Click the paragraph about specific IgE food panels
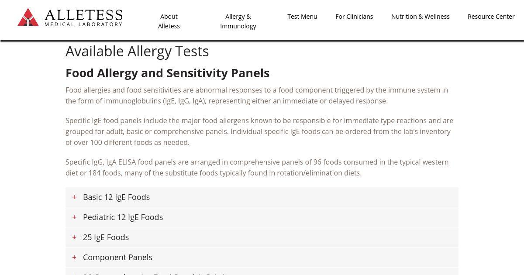 point(259,131)
